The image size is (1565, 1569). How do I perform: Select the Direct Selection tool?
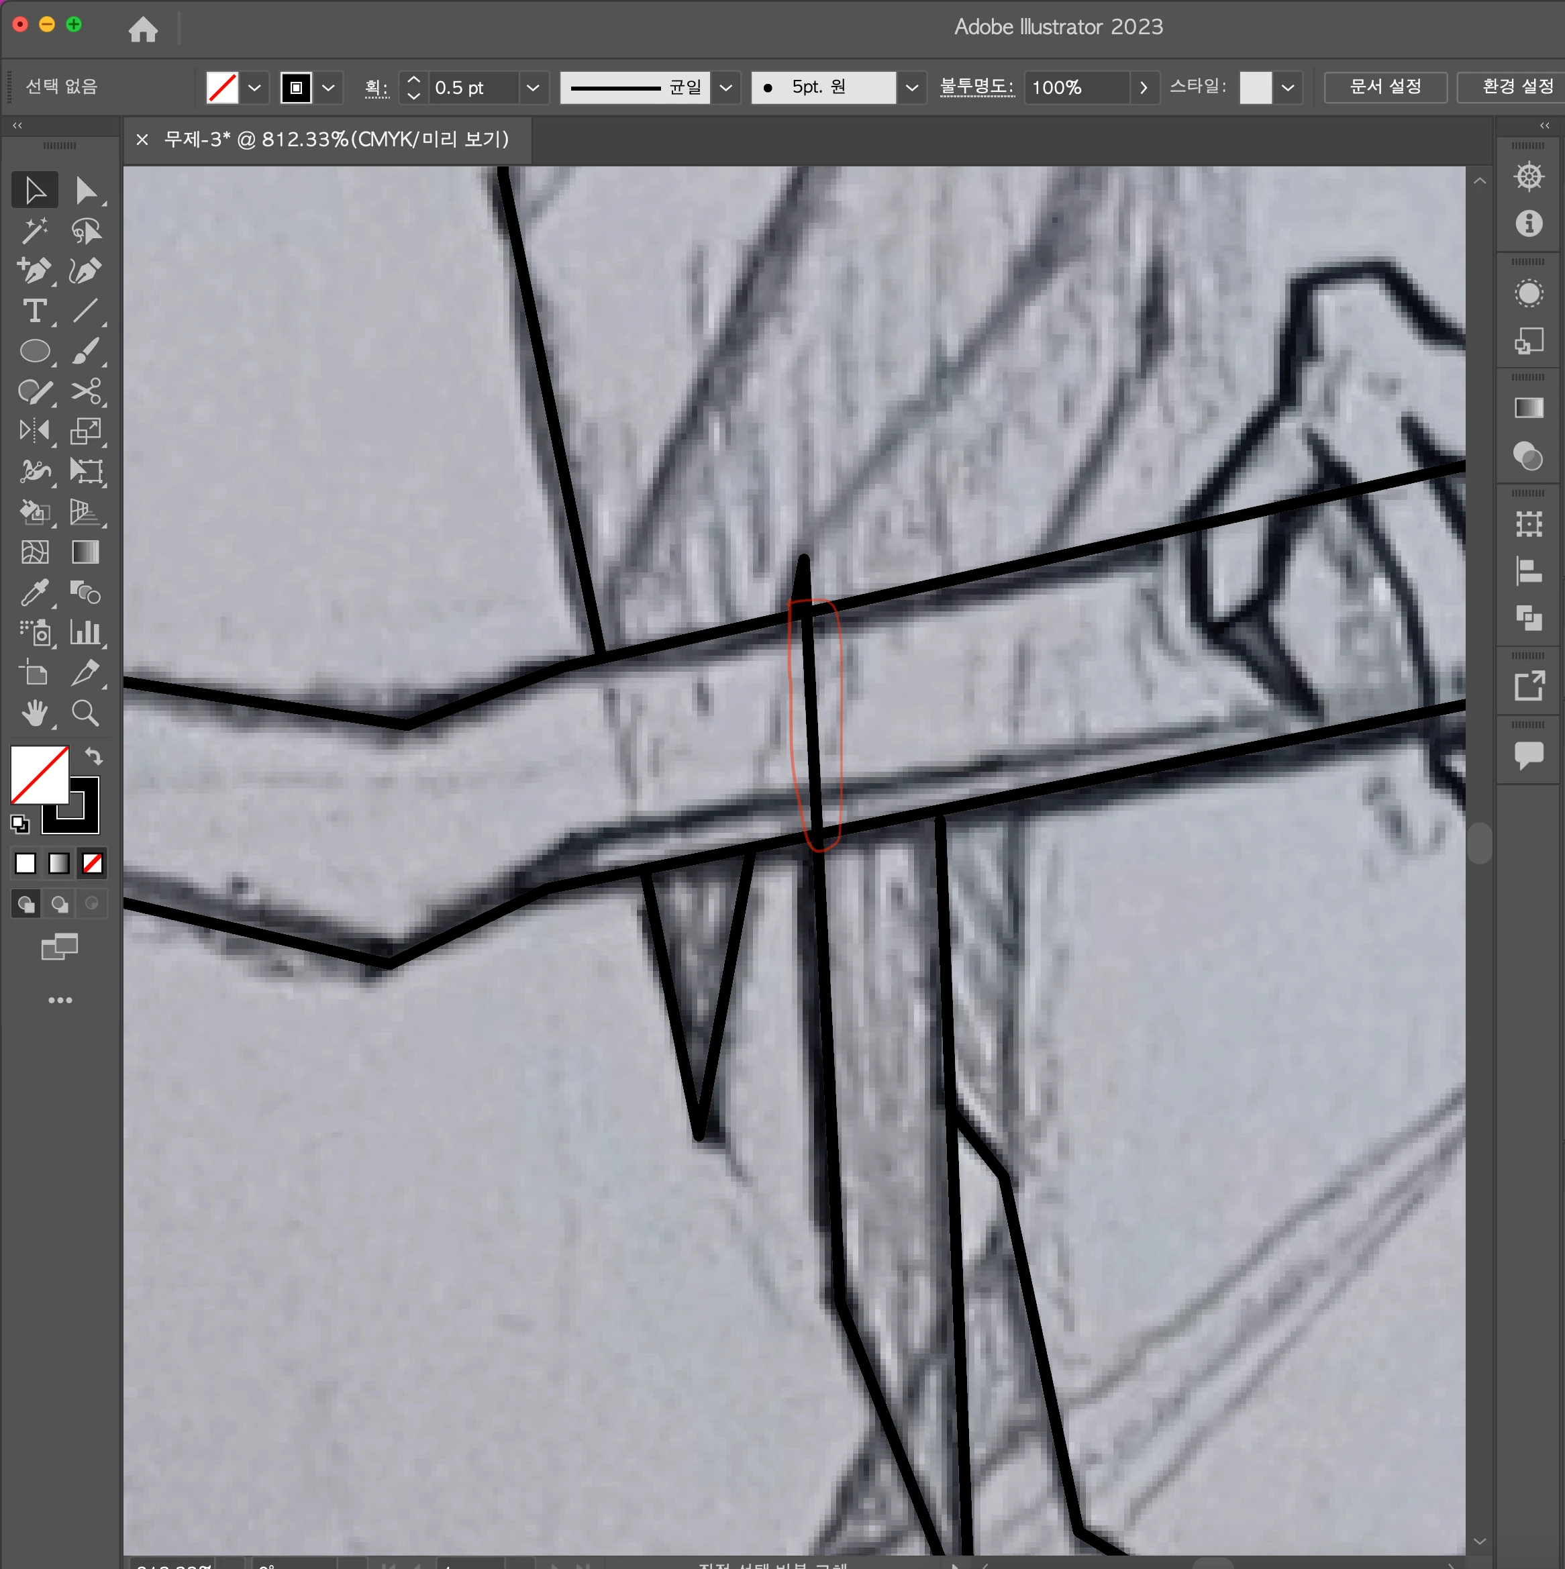point(85,190)
